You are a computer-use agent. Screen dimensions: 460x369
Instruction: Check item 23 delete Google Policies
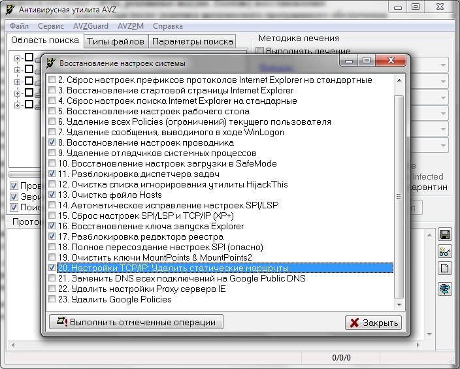(x=52, y=299)
